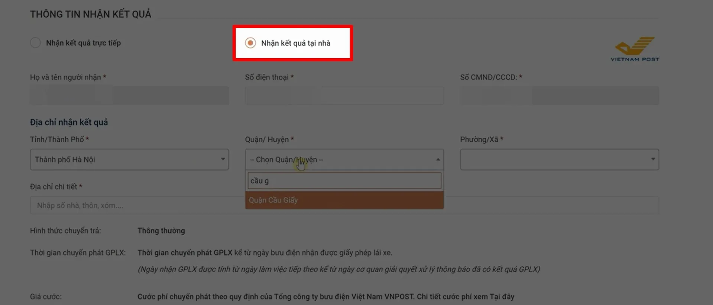The image size is (713, 305).
Task: Click the Vietnam Post logo
Action: (635, 49)
